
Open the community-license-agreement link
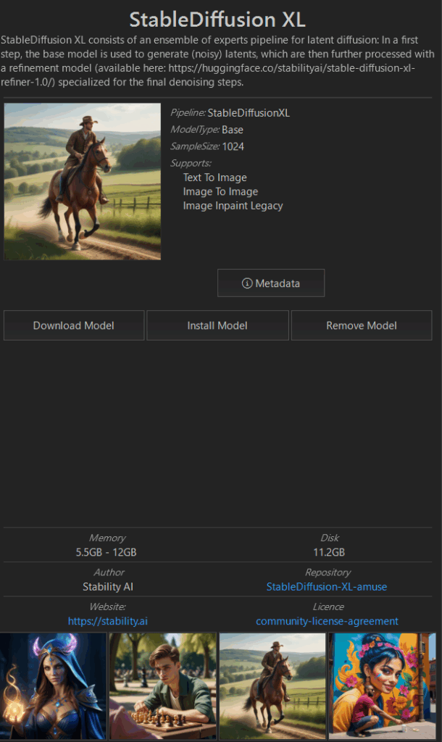(327, 621)
